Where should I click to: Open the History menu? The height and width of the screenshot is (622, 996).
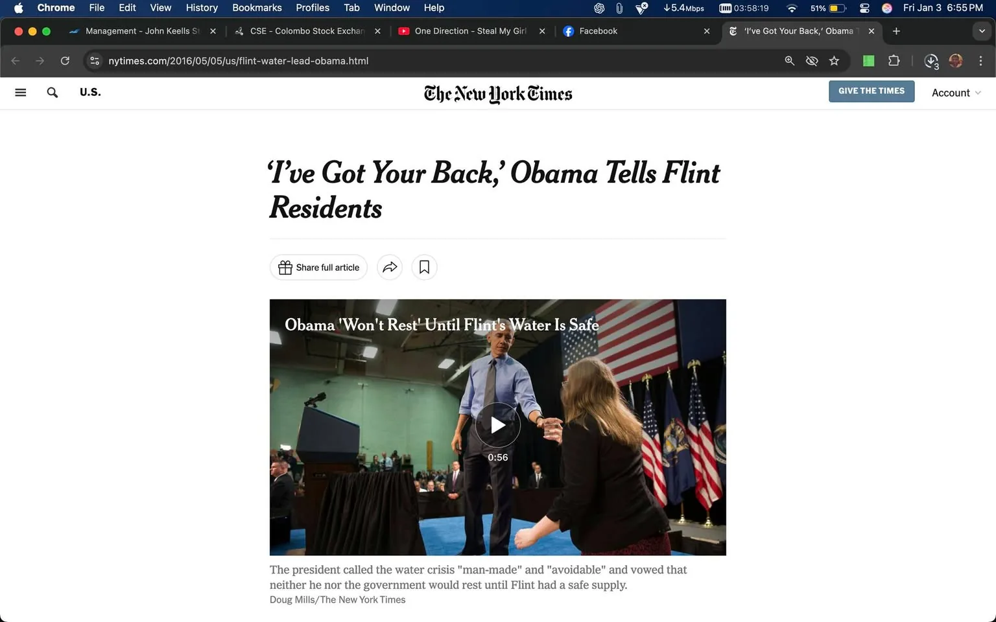tap(202, 8)
